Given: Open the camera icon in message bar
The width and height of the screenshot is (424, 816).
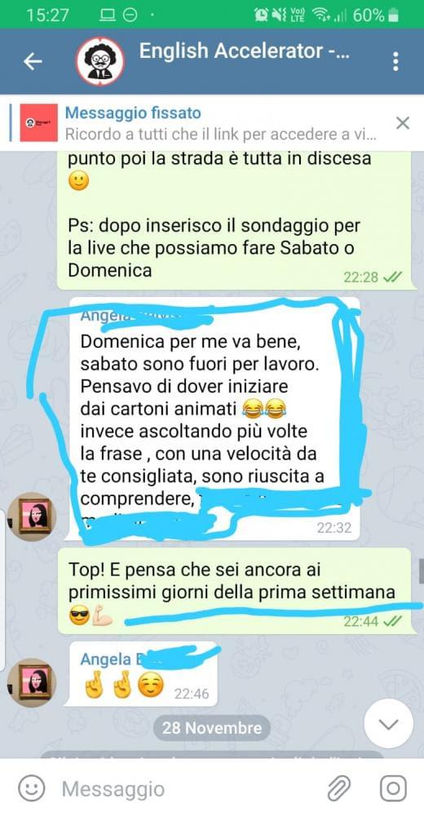Looking at the screenshot, I should pos(393,788).
